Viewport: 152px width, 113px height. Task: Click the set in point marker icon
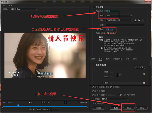click(29, 102)
